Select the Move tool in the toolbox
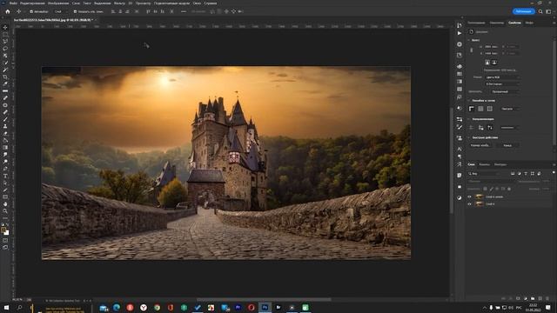The image size is (557, 313). click(5, 27)
